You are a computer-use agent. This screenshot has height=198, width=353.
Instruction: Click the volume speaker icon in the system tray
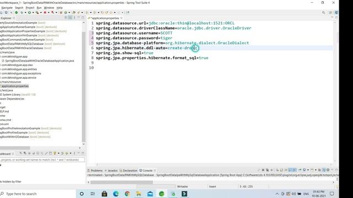(x=293, y=194)
